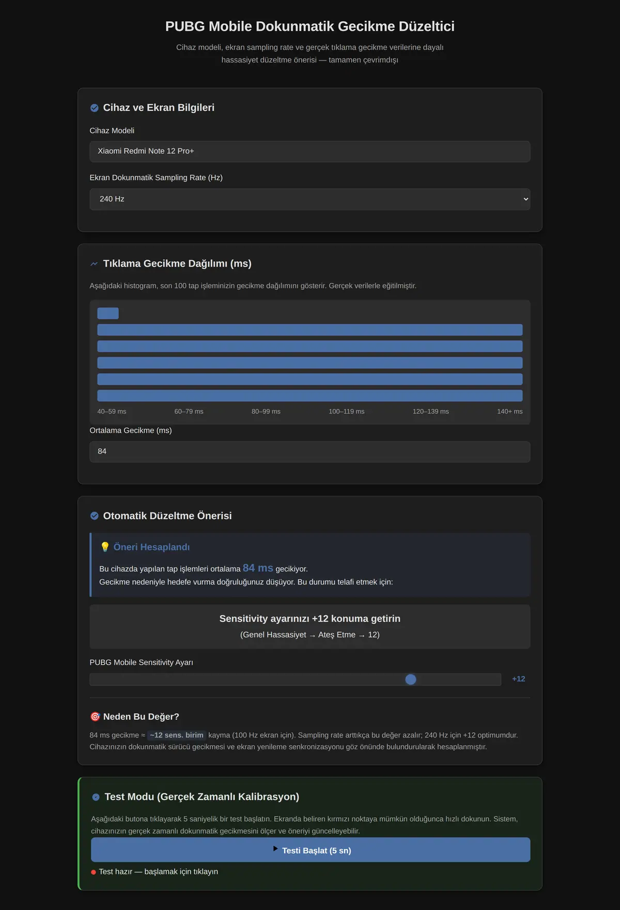This screenshot has height=910, width=620.
Task: Click the 40–59 ms histogram axis label
Action: click(112, 412)
